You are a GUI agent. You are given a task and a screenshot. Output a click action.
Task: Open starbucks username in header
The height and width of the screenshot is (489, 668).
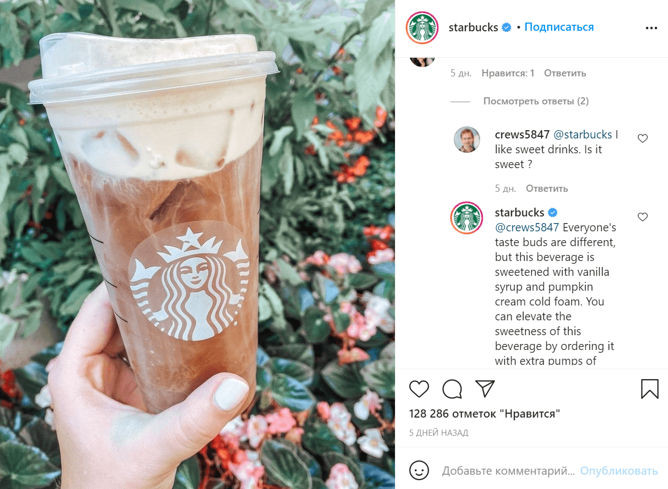point(473,27)
